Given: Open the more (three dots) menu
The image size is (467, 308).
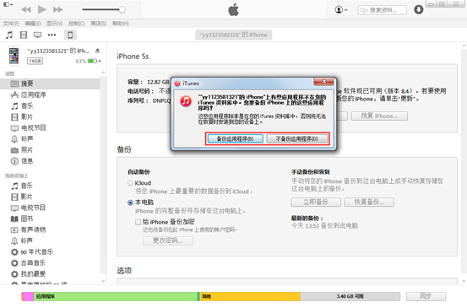Looking at the screenshot, I should click(x=52, y=35).
